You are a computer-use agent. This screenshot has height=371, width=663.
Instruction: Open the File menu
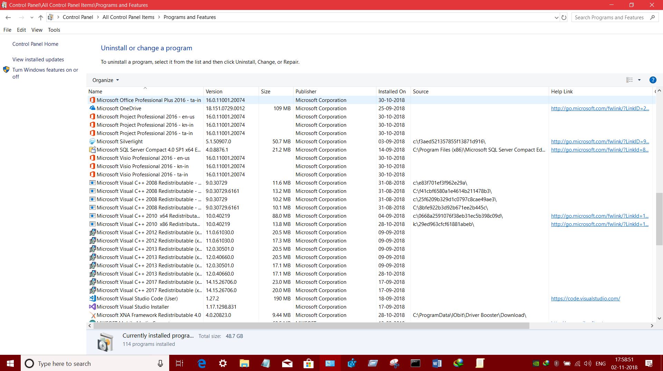(7, 30)
